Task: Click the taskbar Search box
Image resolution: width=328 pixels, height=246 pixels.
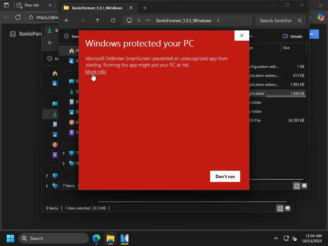Action: [53, 238]
